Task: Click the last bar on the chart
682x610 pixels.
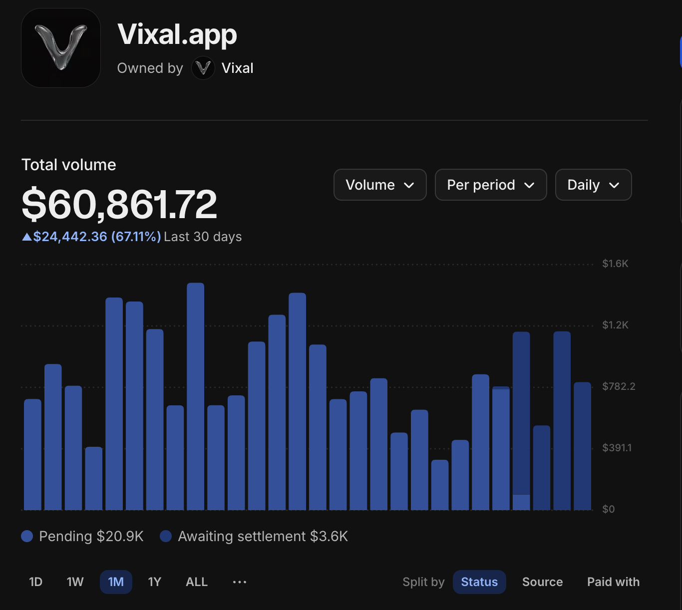Action: [x=582, y=446]
